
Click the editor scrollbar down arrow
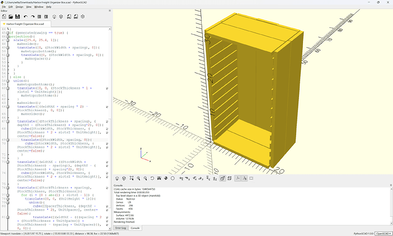(x=109, y=229)
